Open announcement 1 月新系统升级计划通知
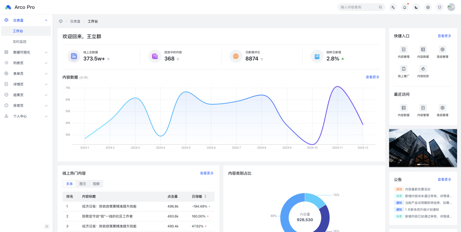 click(422, 210)
